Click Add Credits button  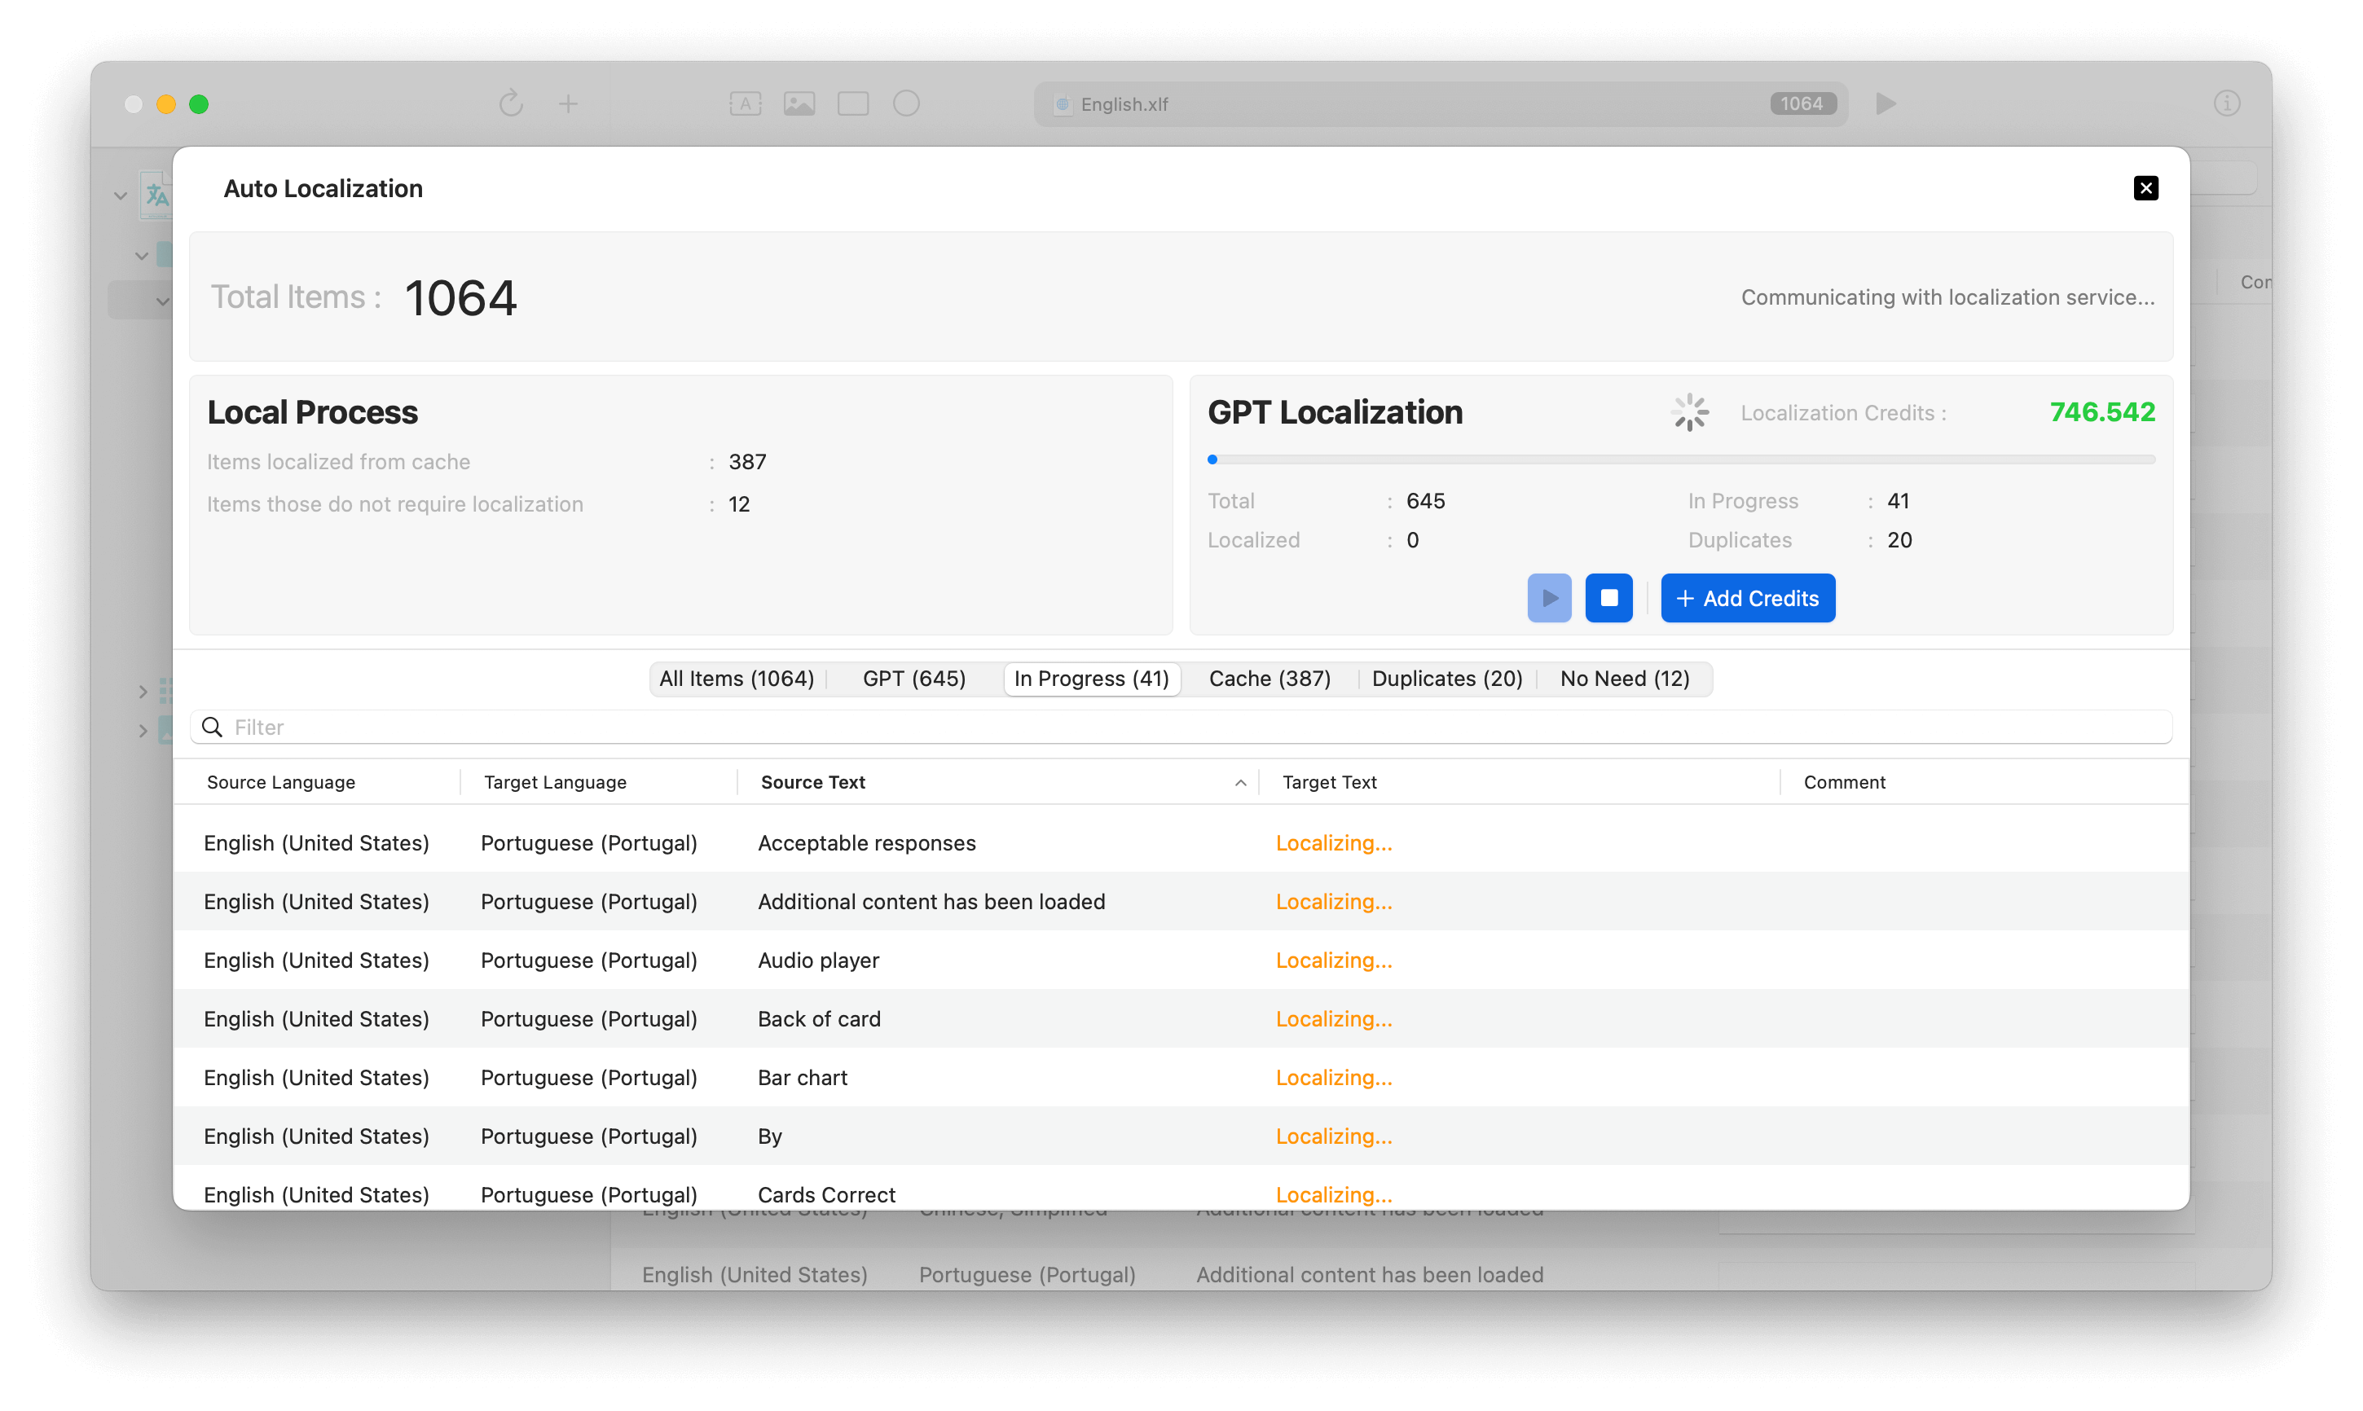pos(1748,598)
